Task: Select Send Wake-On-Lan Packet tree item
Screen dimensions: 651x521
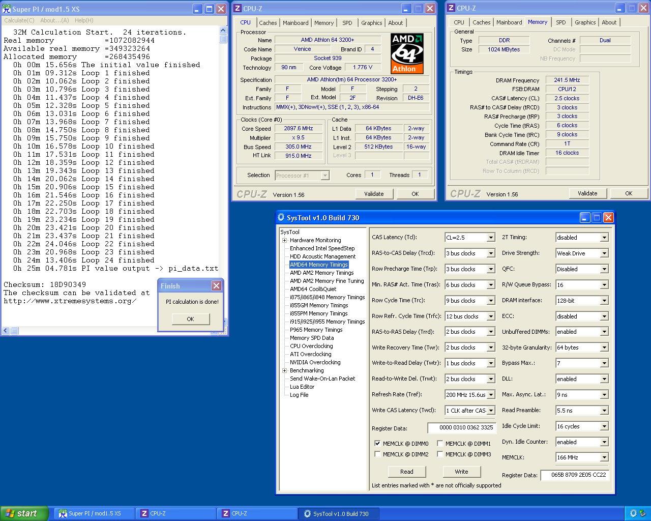Action: click(x=322, y=379)
